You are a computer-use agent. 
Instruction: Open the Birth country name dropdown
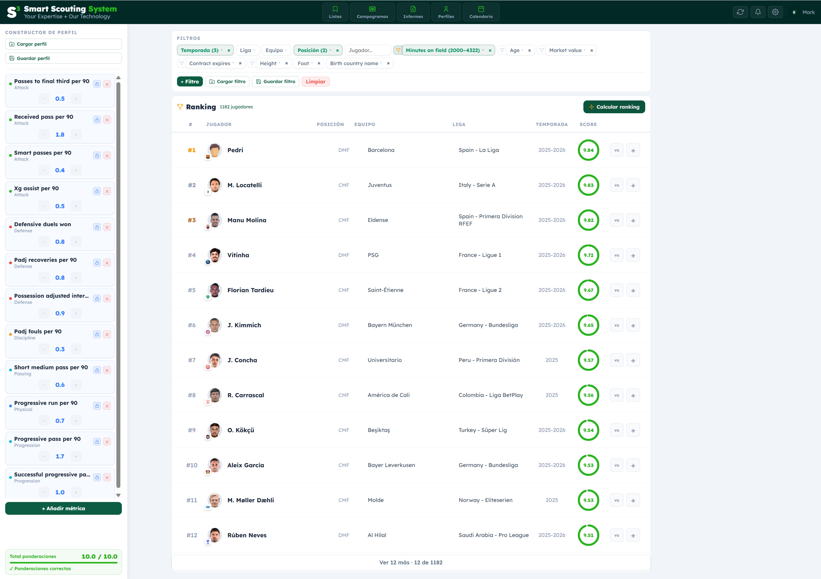[x=356, y=64]
